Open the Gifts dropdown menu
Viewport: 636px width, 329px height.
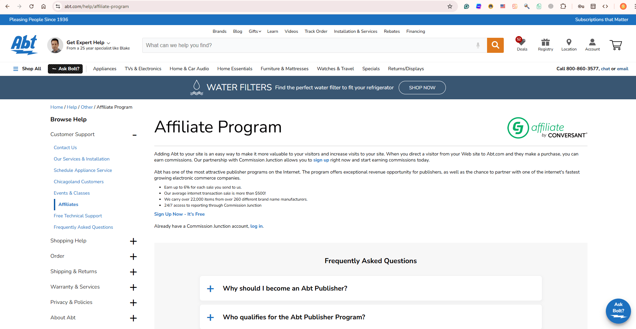[x=255, y=31]
